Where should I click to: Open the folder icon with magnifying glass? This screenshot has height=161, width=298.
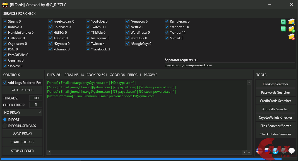pos(291,22)
